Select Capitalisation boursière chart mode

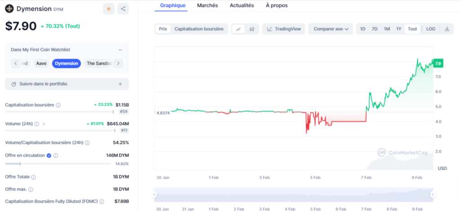point(199,29)
